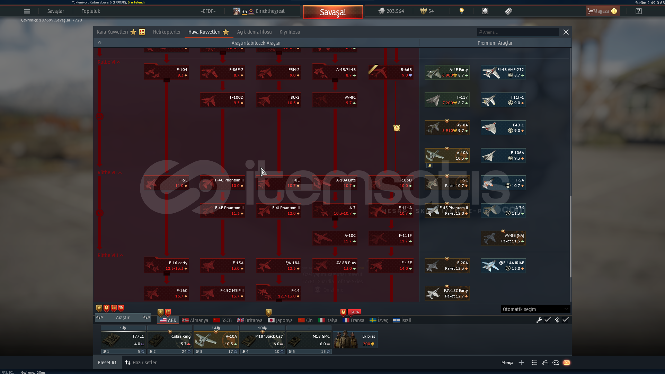Viewport: 665px width, 374px height.
Task: Open the Otomatik seçim dropdown
Action: click(535, 309)
